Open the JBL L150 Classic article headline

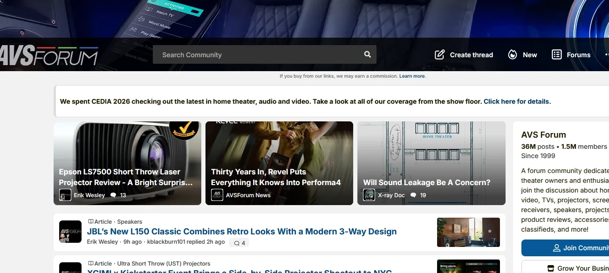point(242,232)
